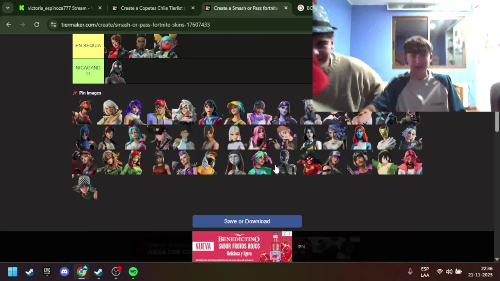Image resolution: width=500 pixels, height=281 pixels.
Task: Pick the green-clad Toph skin
Action: click(385, 162)
